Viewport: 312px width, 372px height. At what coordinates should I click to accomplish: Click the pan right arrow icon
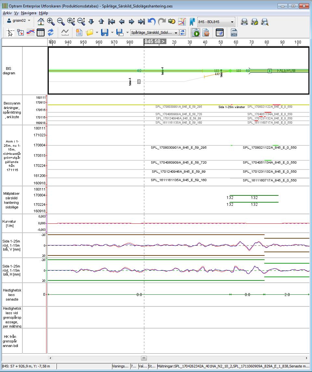(x=131, y=22)
